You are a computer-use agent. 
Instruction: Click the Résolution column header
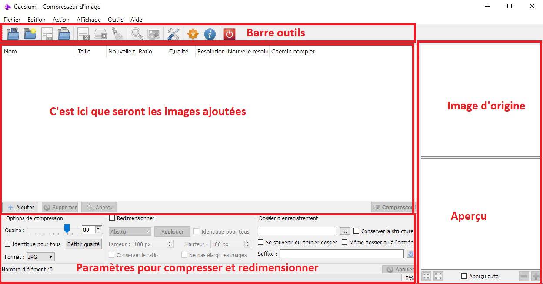coord(211,51)
